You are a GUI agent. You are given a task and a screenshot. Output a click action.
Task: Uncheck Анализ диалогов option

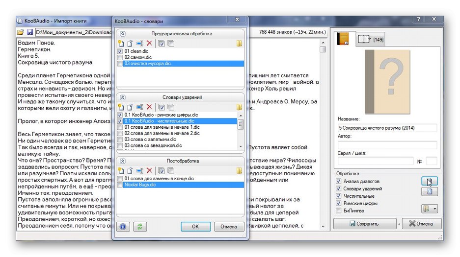tap(339, 181)
